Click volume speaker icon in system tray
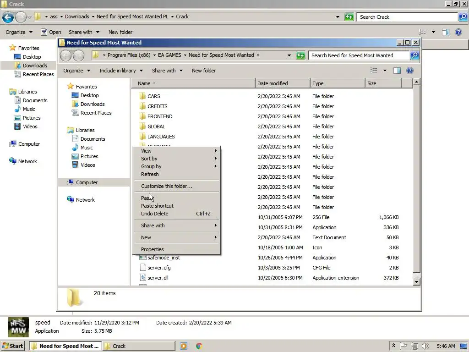 (425, 346)
